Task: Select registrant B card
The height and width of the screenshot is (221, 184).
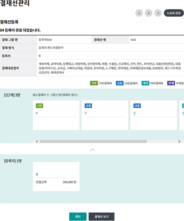Action: click(56, 176)
